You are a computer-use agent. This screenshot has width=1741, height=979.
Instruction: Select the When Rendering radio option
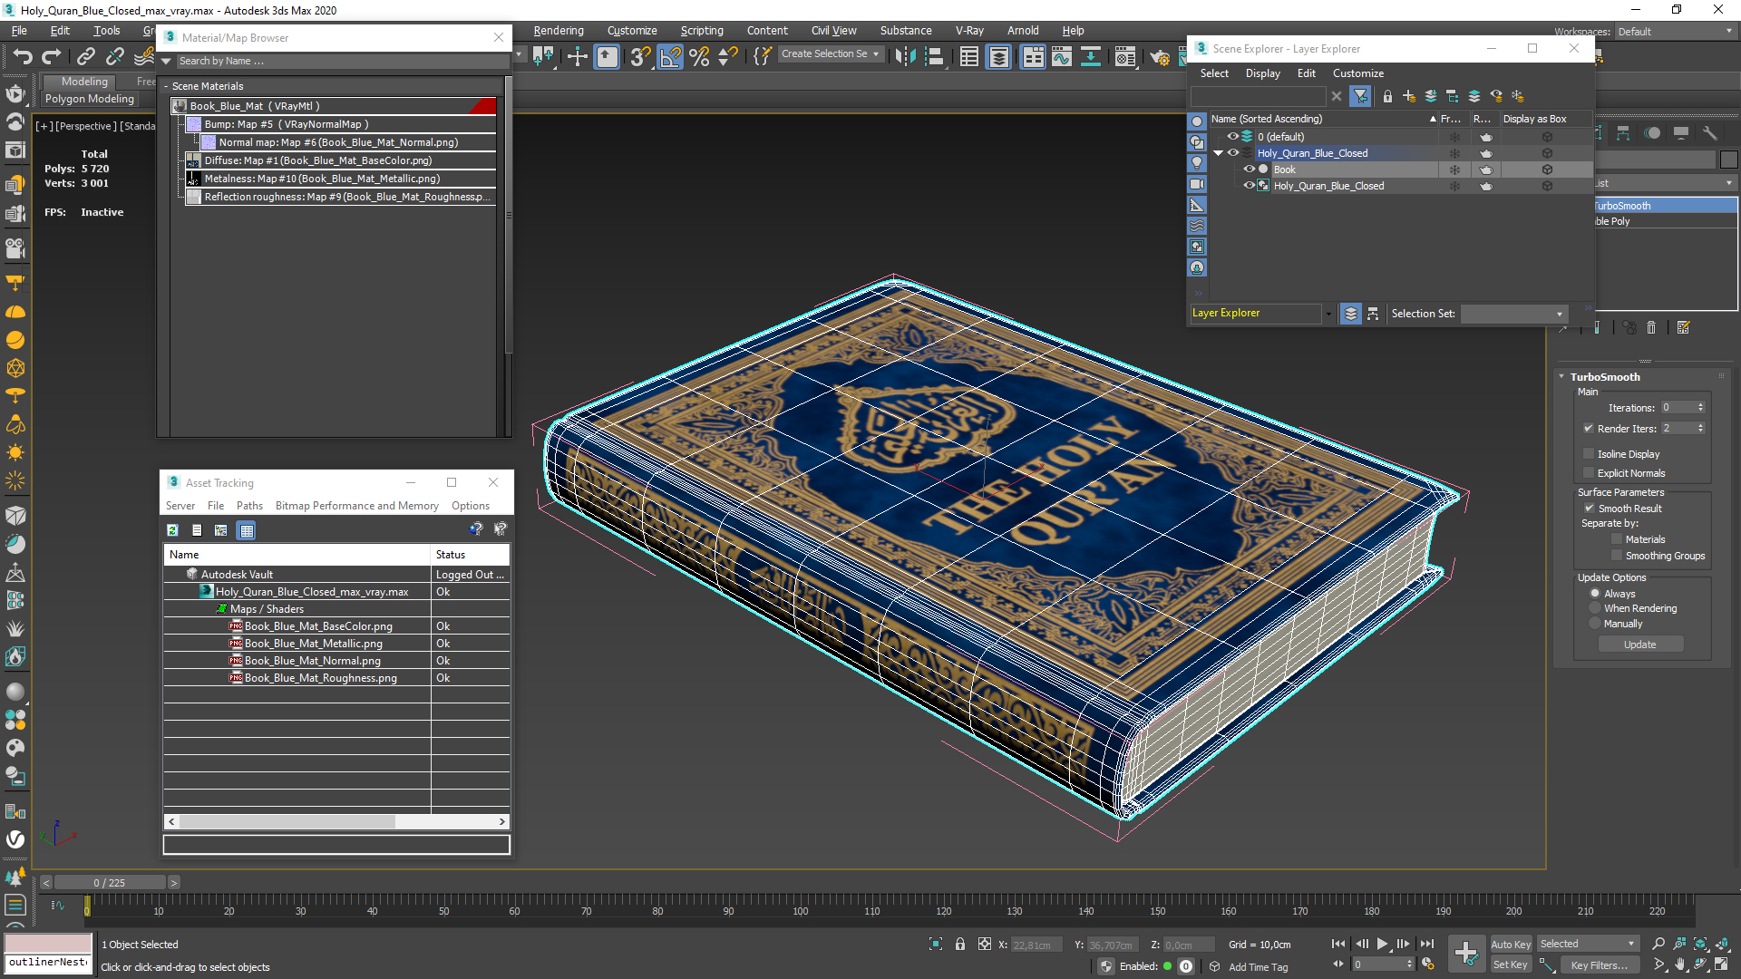click(1595, 608)
